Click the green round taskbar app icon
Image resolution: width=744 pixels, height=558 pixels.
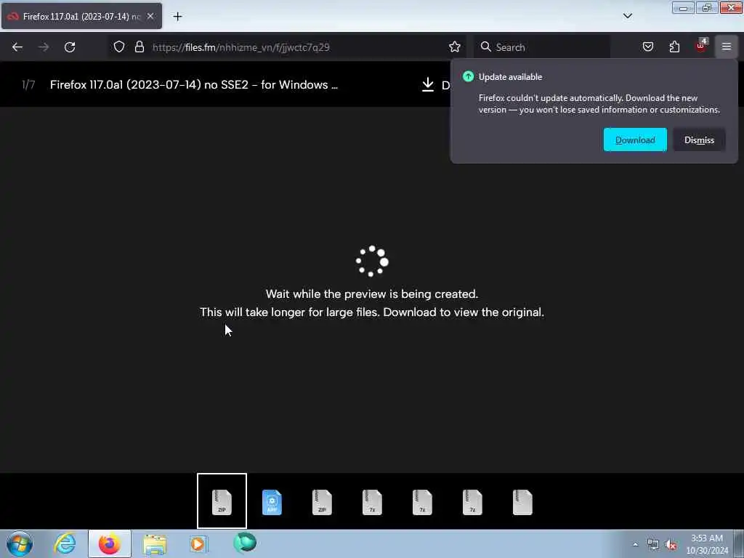(245, 543)
